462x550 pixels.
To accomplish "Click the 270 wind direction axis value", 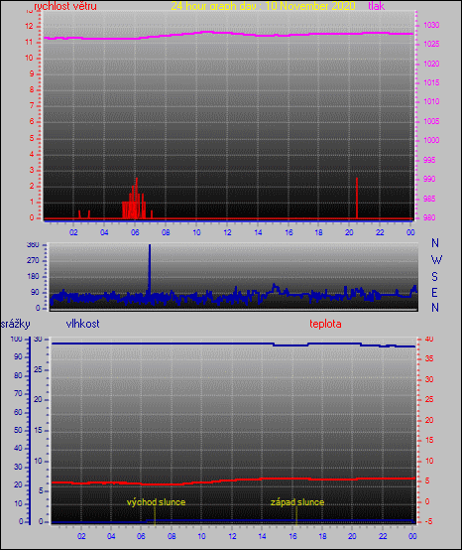I will [33, 261].
